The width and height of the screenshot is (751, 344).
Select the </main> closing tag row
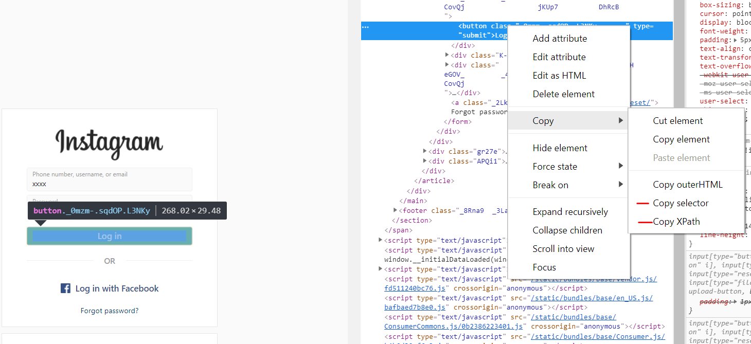413,201
